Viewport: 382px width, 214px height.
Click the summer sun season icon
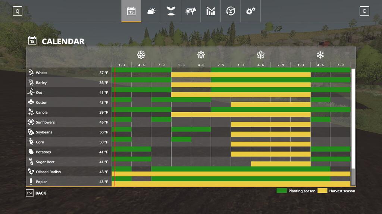(x=201, y=55)
